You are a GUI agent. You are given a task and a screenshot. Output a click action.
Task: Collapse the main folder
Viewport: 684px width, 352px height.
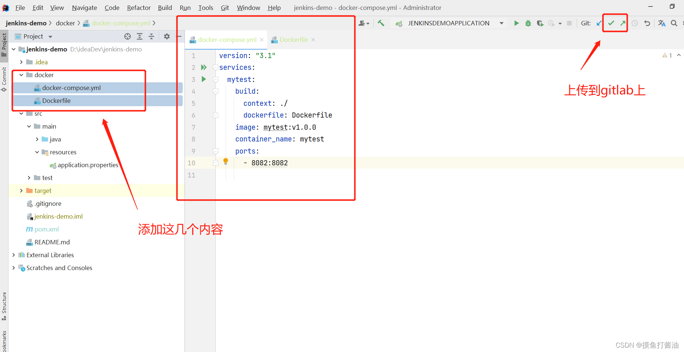pos(29,126)
